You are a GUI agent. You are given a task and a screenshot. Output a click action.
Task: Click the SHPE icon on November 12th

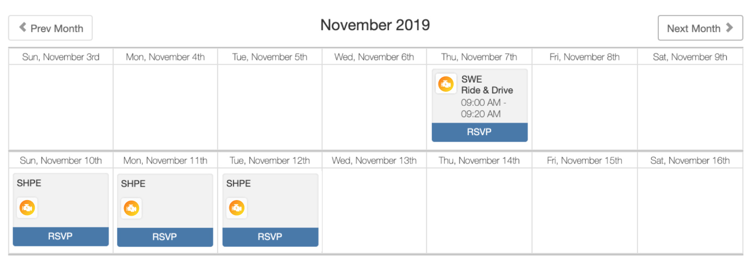pyautogui.click(x=237, y=208)
